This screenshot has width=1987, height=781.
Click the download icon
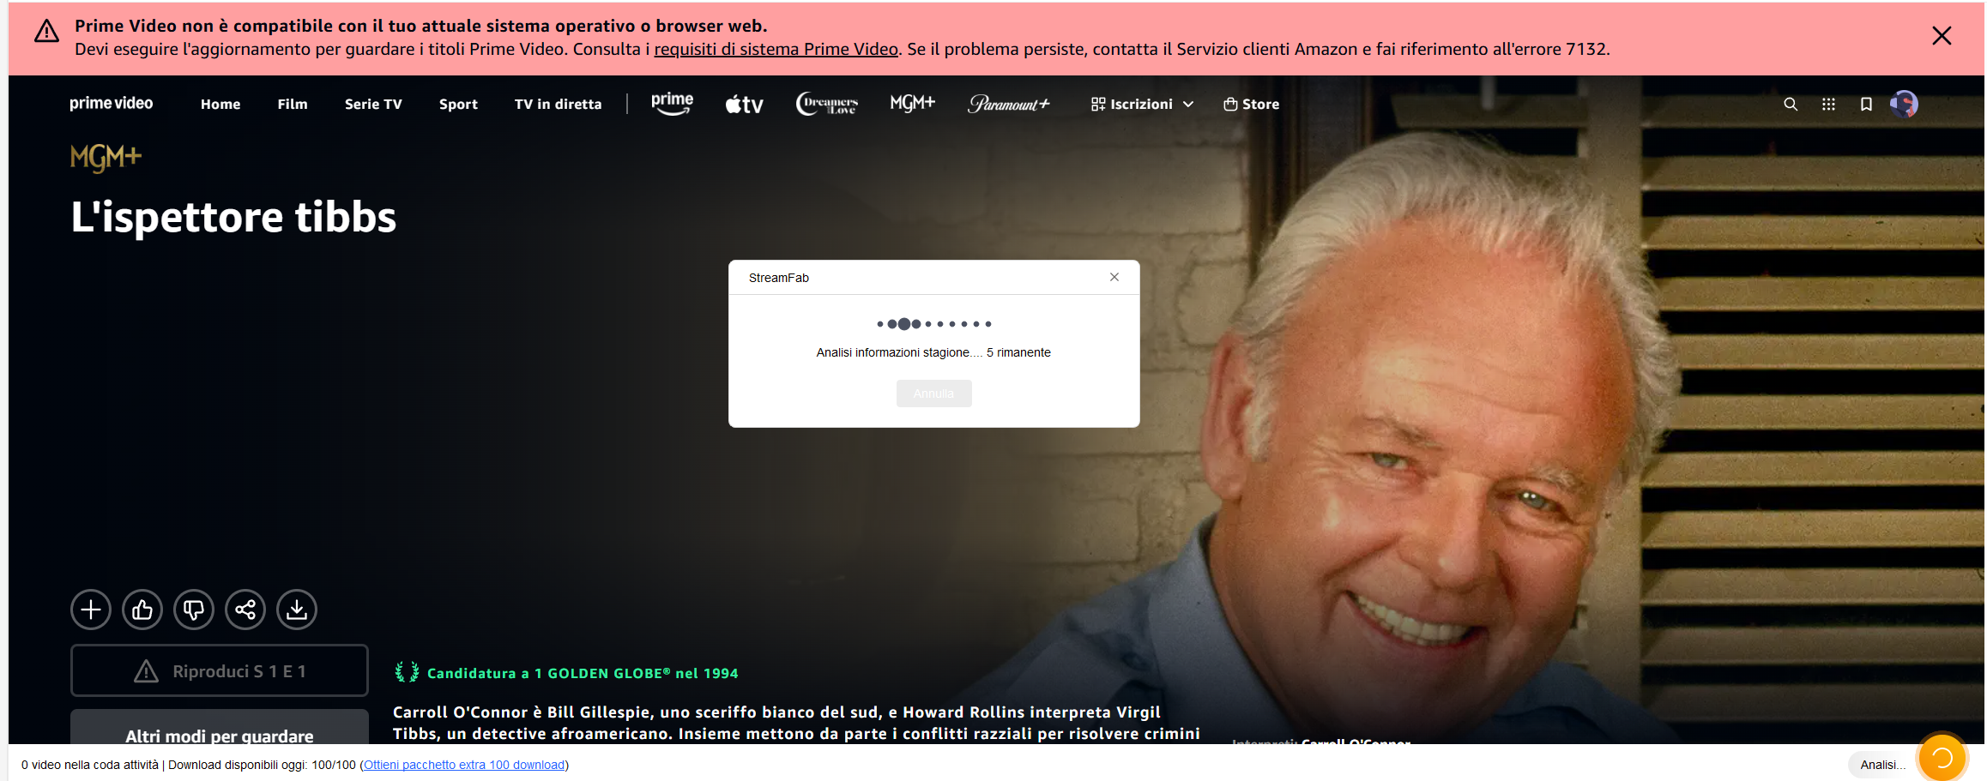297,610
